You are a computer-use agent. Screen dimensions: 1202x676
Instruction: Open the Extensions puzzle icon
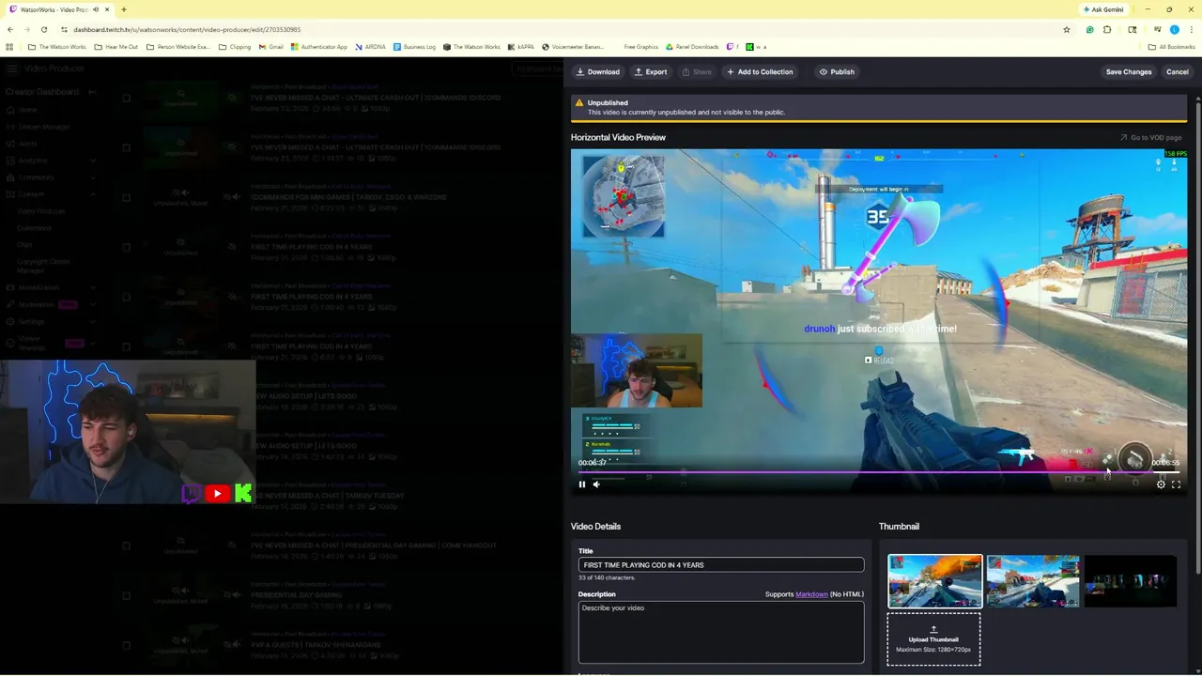(x=1107, y=29)
